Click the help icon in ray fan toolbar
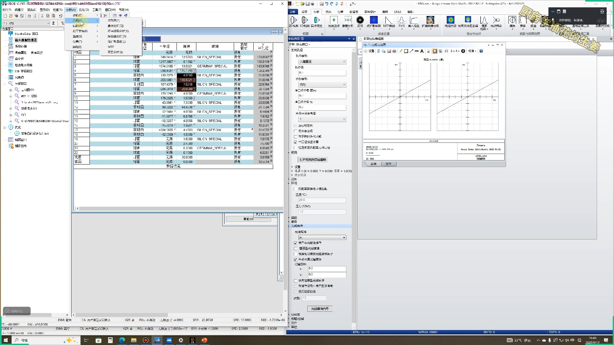Image resolution: width=614 pixels, height=345 pixels. tap(481, 51)
